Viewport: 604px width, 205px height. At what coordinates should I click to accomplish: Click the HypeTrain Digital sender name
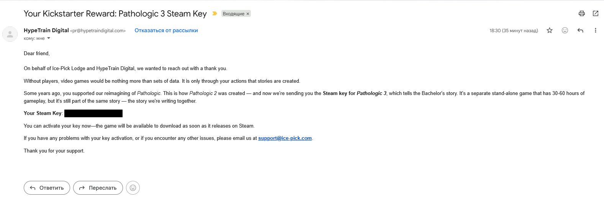click(x=46, y=30)
